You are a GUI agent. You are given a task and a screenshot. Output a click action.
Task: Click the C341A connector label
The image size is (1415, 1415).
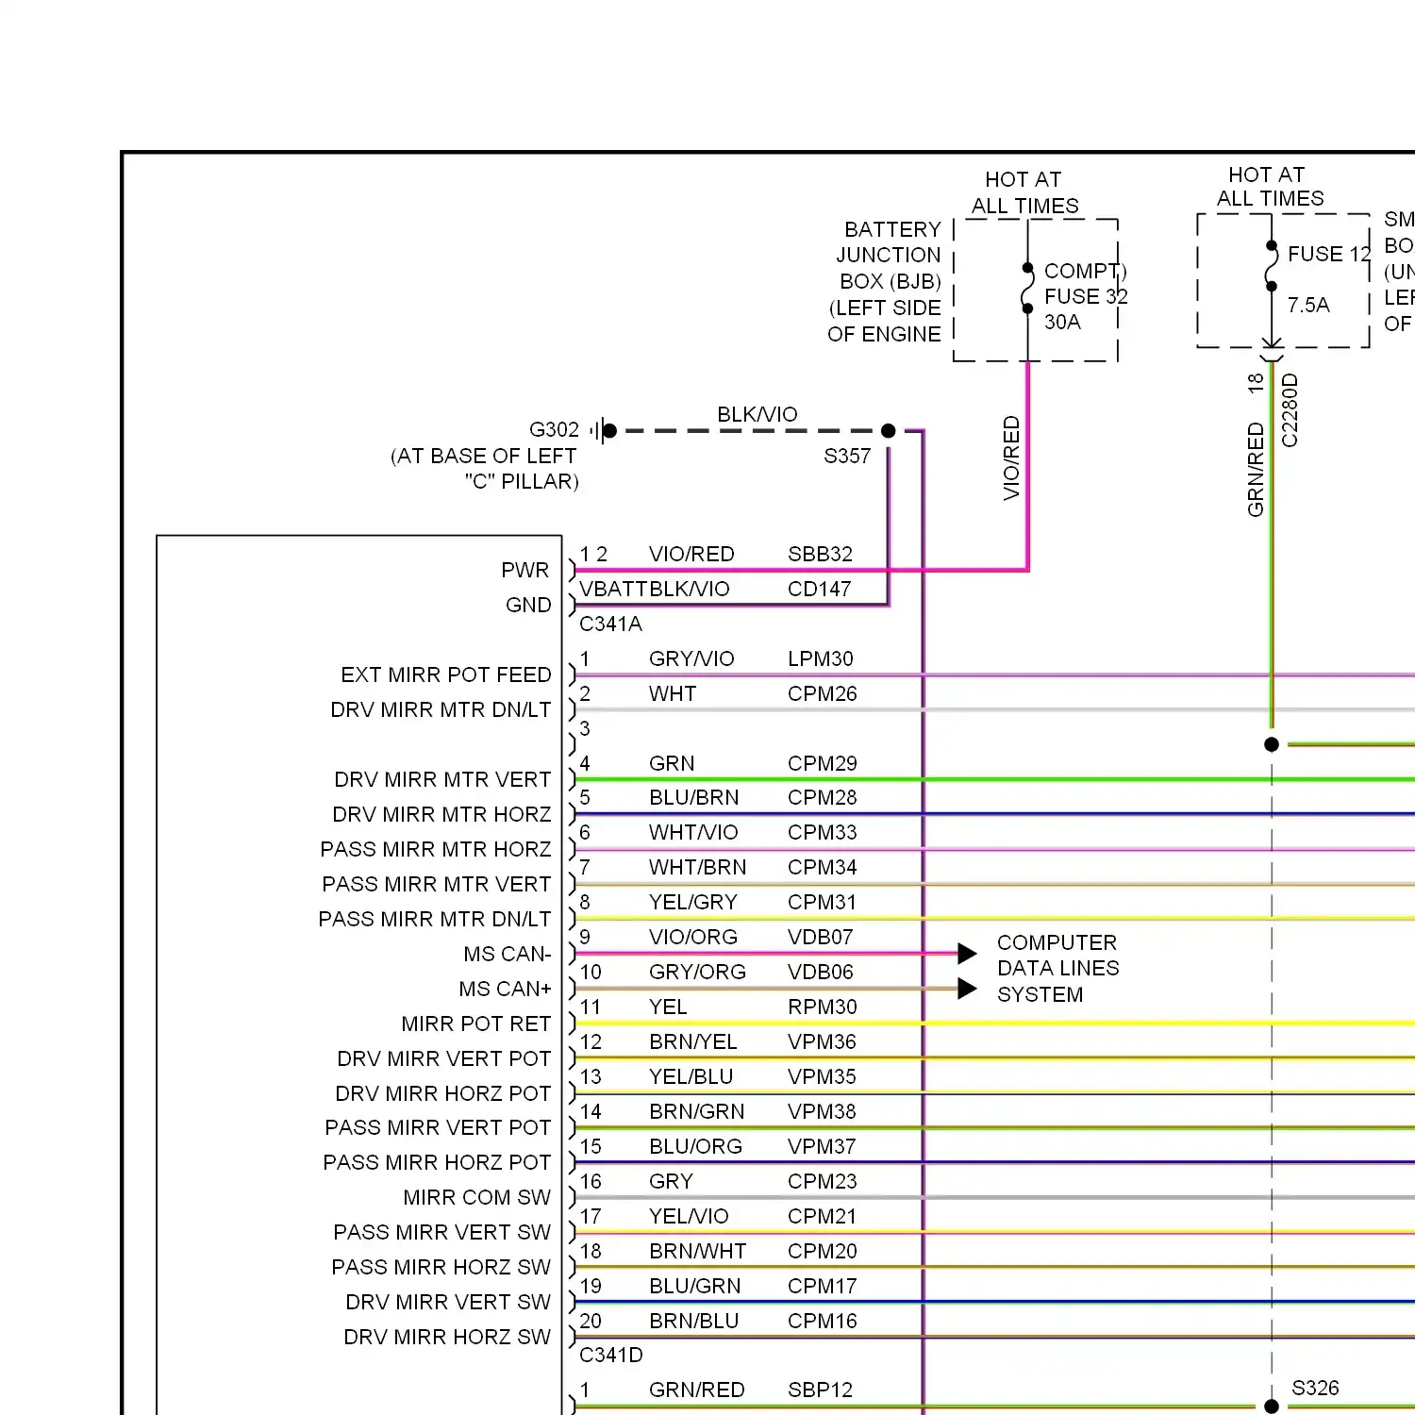click(x=610, y=624)
